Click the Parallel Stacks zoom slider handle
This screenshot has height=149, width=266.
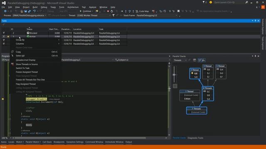point(174,74)
